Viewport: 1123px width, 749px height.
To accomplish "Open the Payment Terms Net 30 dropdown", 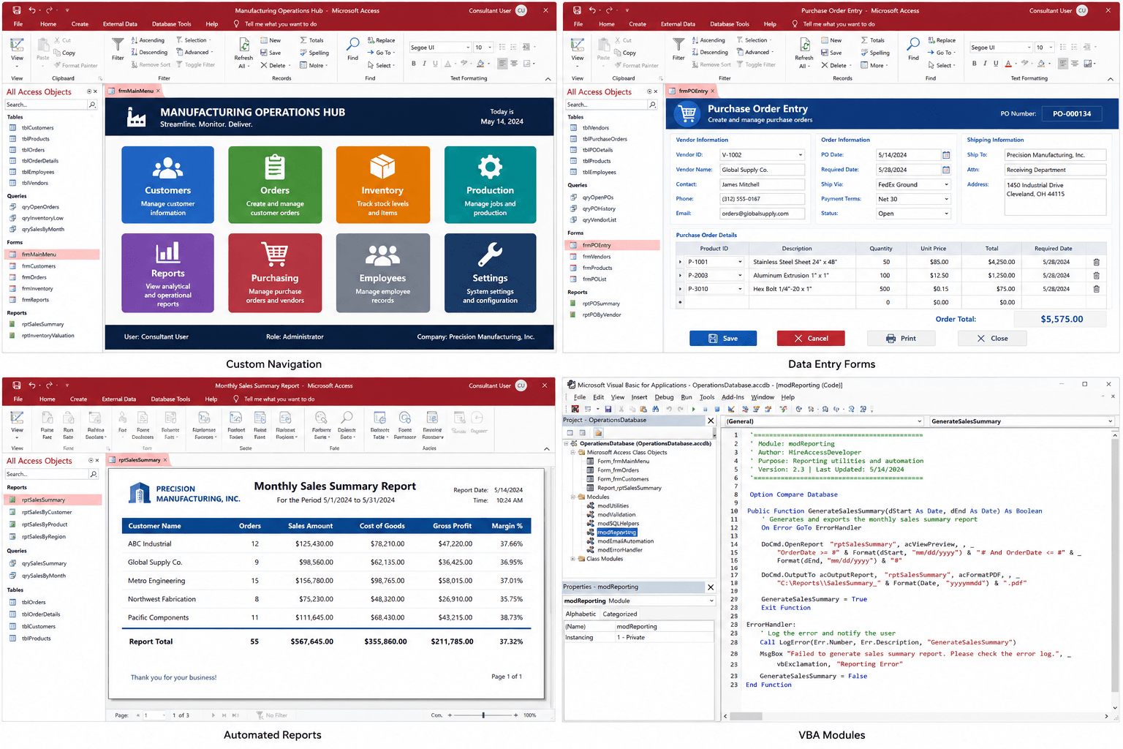I will [946, 199].
